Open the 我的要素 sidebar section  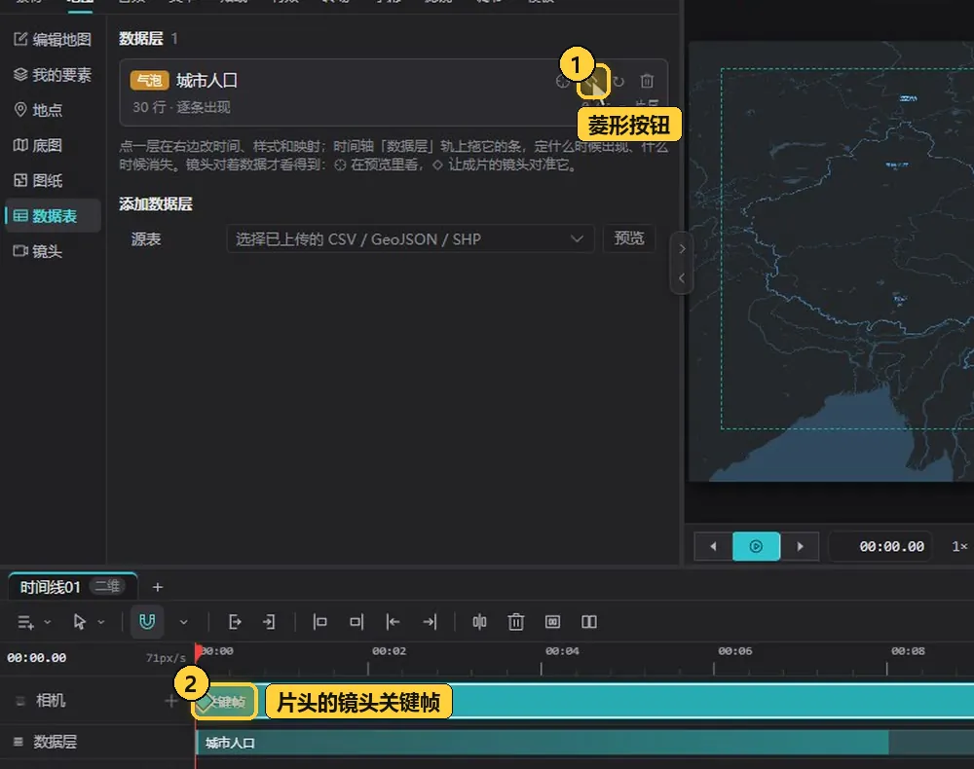click(53, 75)
